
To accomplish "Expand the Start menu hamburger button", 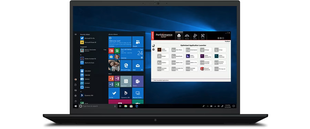I will pos(75,34).
